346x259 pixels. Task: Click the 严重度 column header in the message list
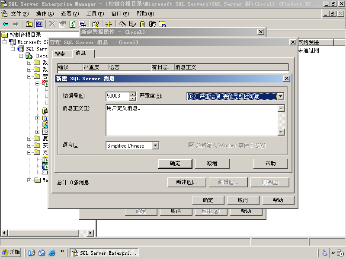pyautogui.click(x=96, y=67)
